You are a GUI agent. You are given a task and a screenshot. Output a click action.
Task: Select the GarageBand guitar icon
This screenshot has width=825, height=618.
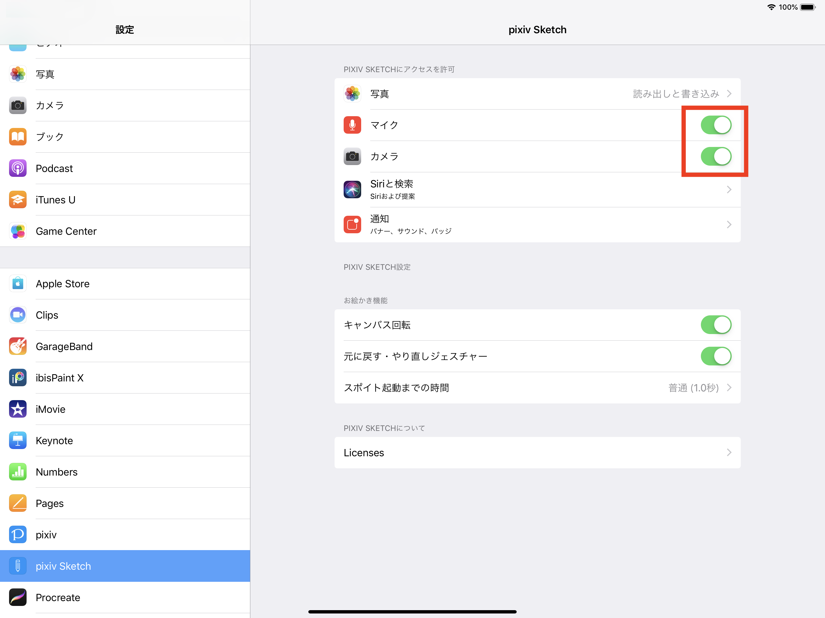pos(18,346)
